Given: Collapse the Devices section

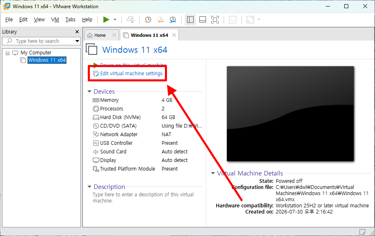Looking at the screenshot, I should pos(89,91).
